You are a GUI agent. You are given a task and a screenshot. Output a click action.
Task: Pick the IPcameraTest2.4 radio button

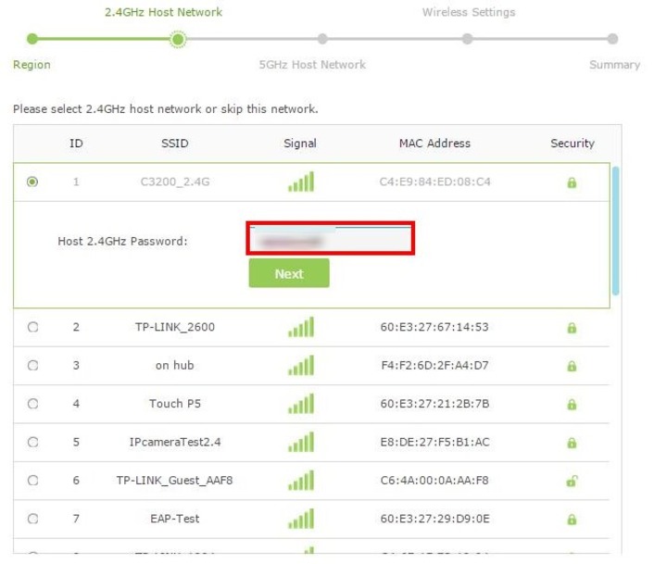pyautogui.click(x=32, y=443)
